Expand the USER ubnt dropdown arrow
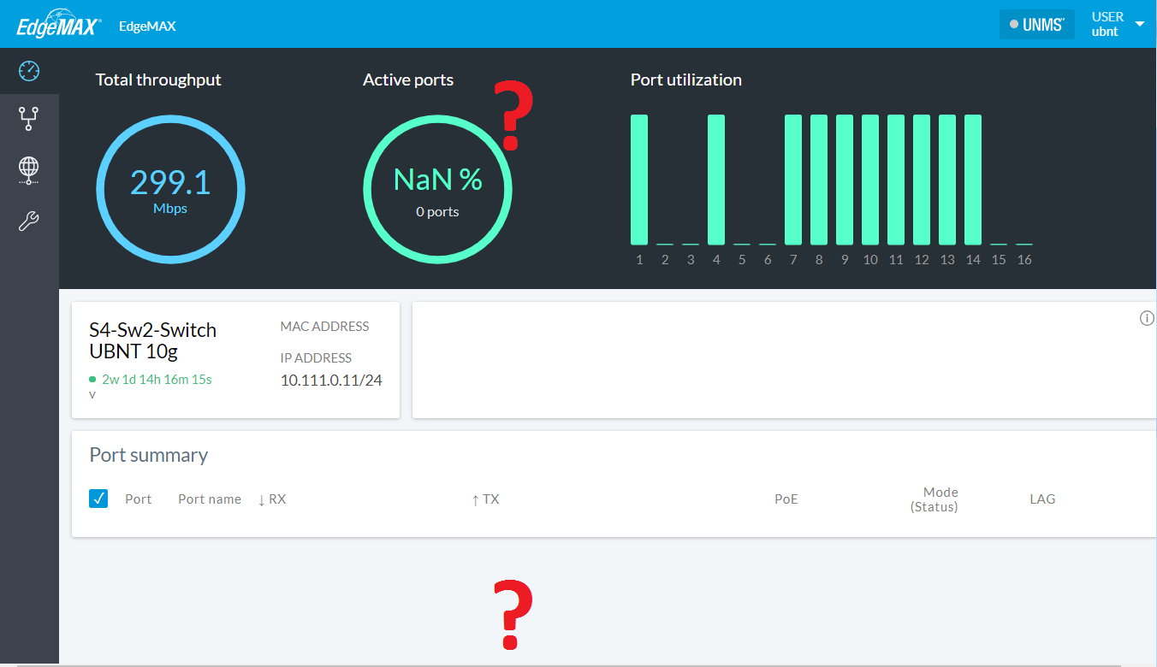This screenshot has height=667, width=1157. 1139,24
